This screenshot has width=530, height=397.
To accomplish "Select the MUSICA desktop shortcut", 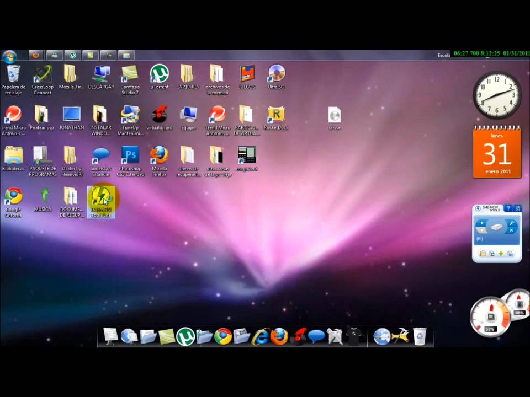I will click(43, 200).
